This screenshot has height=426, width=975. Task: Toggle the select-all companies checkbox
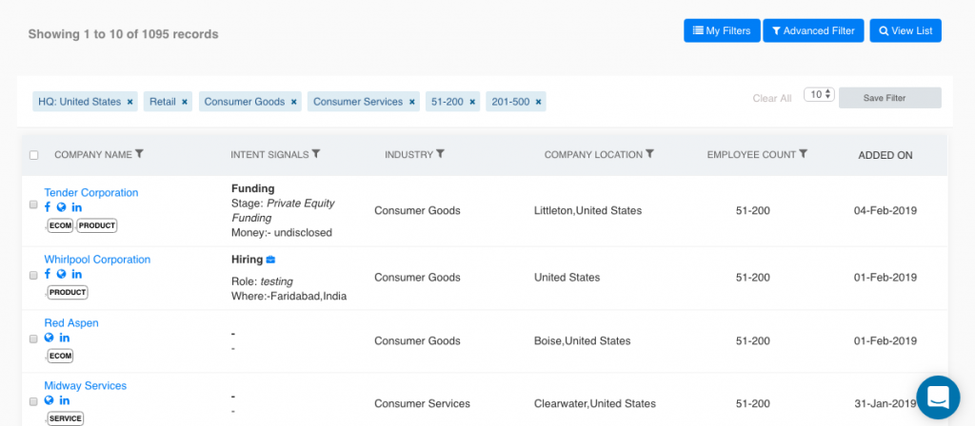click(34, 155)
